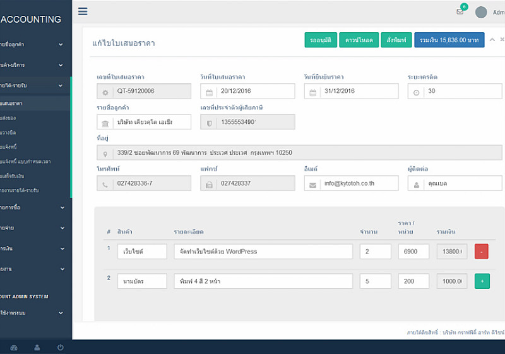Toggle the hamburger sidebar menu
This screenshot has width=505, height=354.
tap(83, 11)
